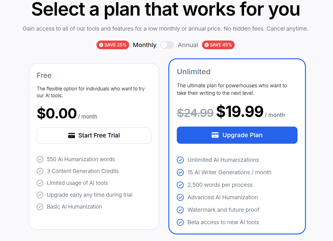Viewport: 333px width, 241px height.
Task: Click the card icon in Upgrade Plan button
Action: coord(215,135)
